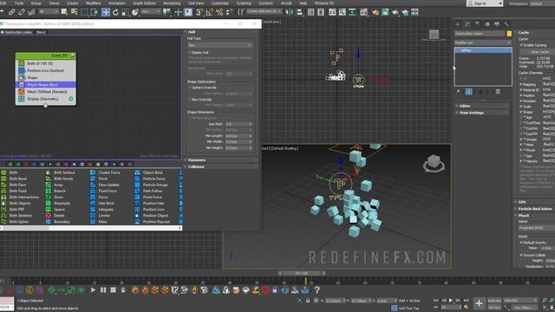The image size is (555, 312).
Task: Click the Pin Stack icon below the modifier stack
Action: (459, 92)
